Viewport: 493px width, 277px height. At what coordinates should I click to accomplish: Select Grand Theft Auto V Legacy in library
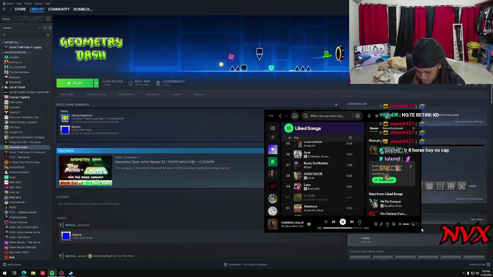(25, 47)
